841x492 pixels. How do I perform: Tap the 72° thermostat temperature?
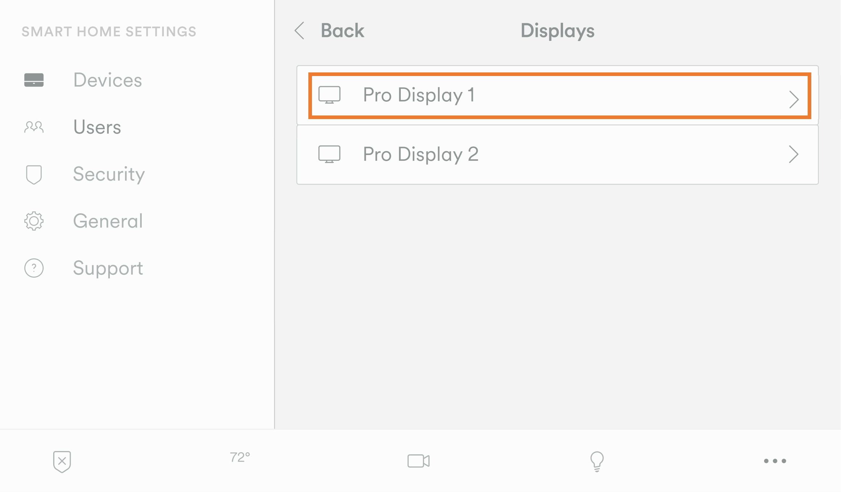[240, 458]
